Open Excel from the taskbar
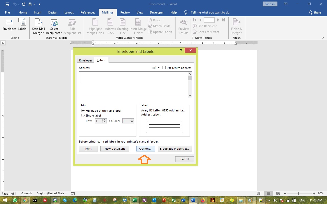327x204 pixels. (134, 200)
